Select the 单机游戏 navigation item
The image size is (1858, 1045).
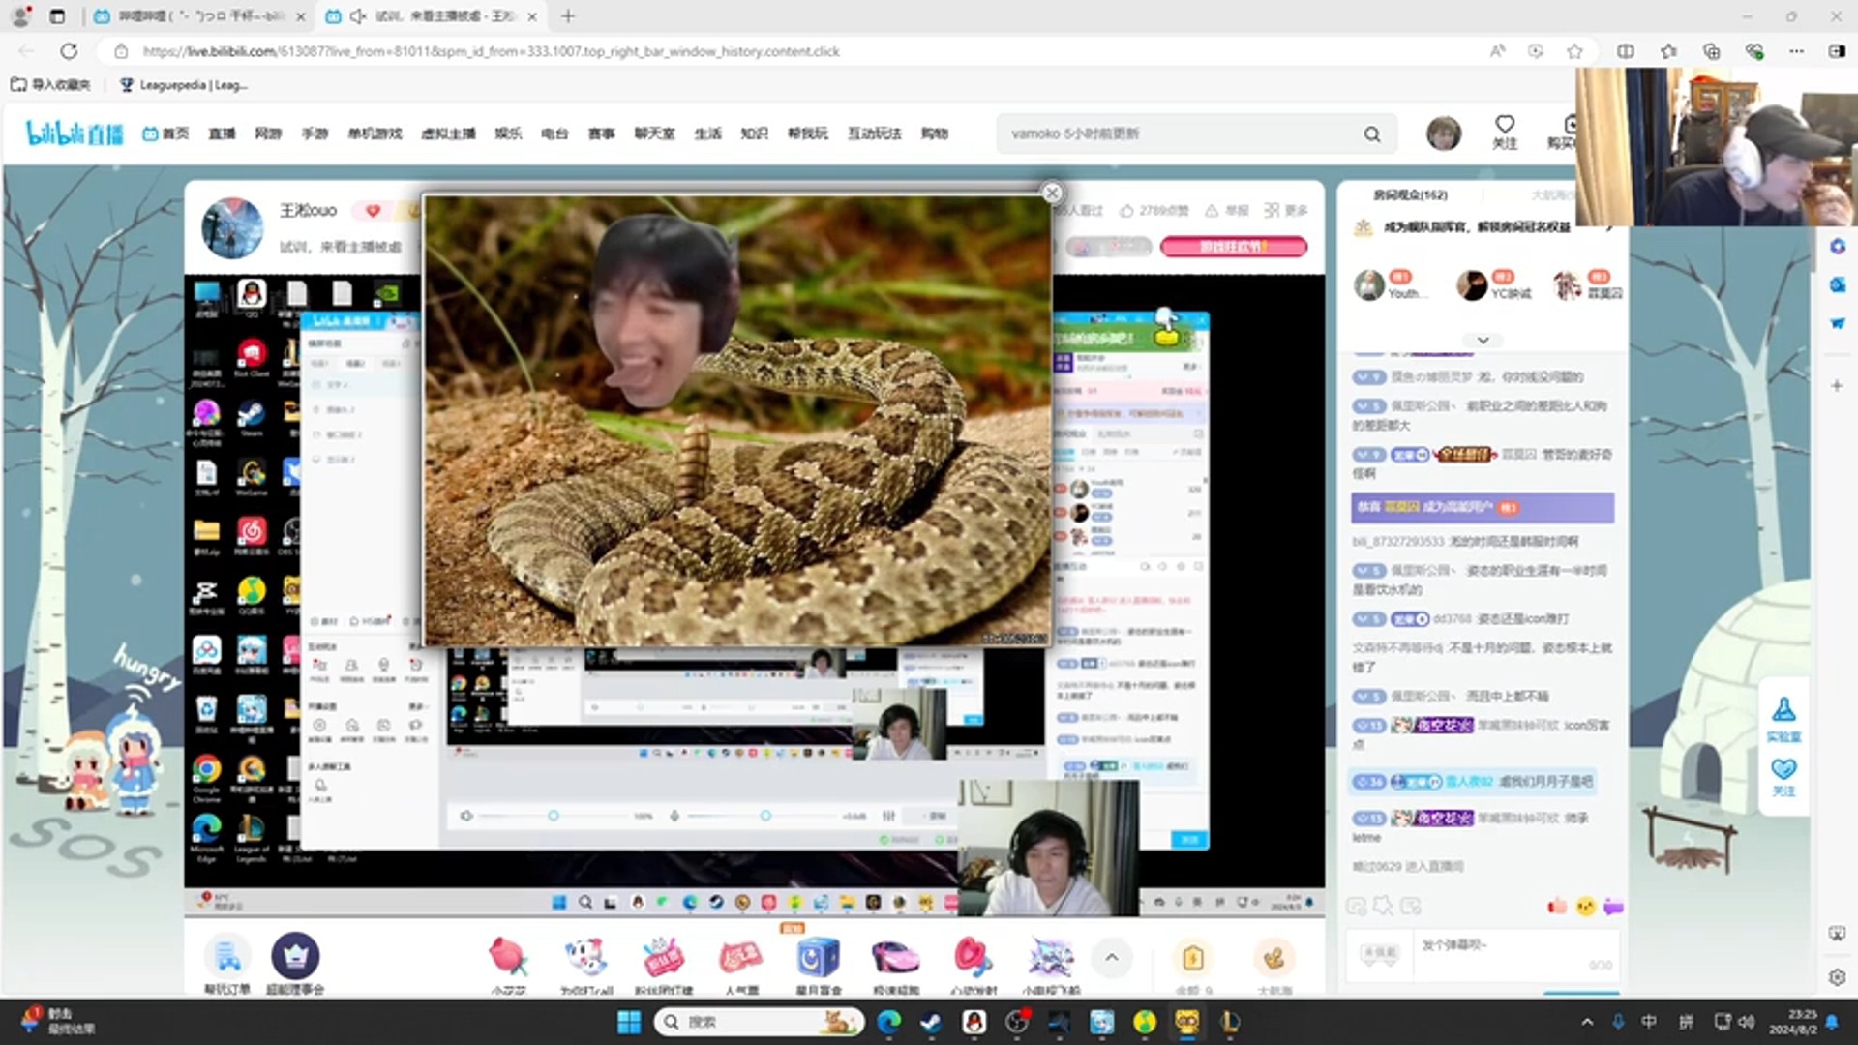click(x=375, y=134)
